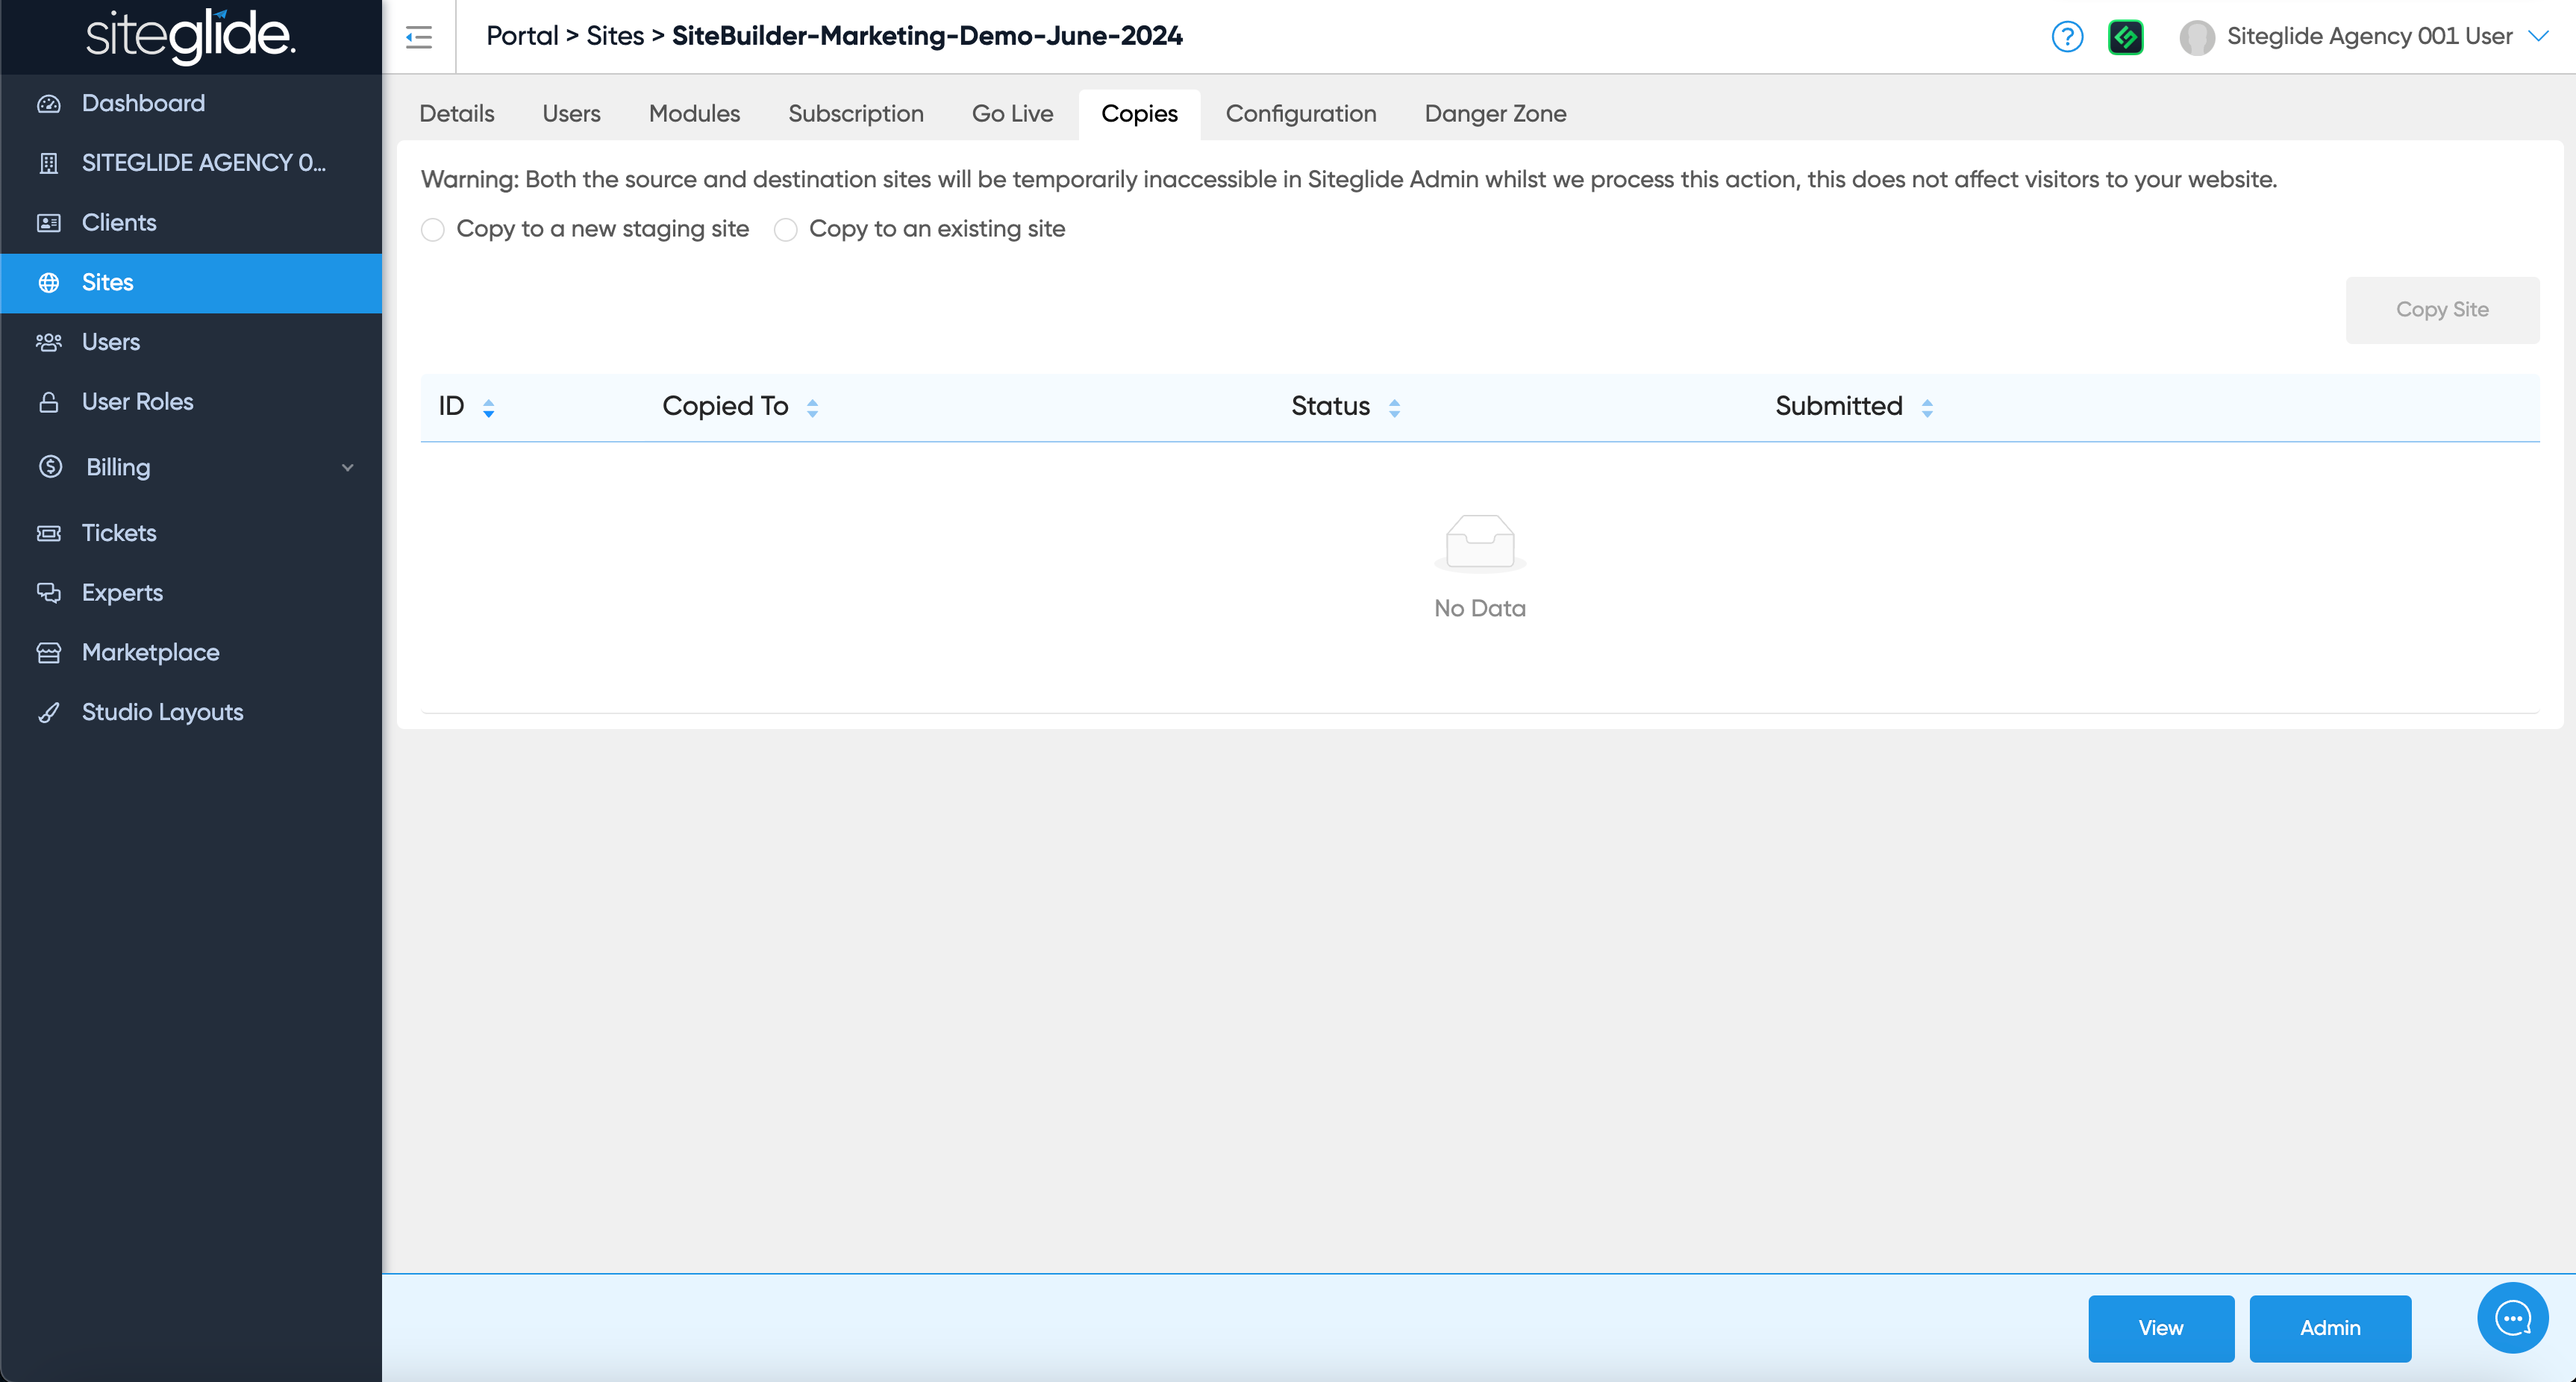Select Copy to a new staging site
Viewport: 2576px width, 1382px height.
tap(433, 230)
